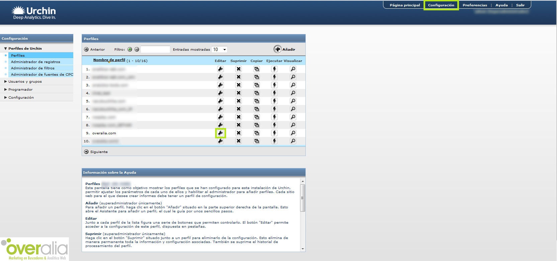557x261 pixels.
Task: Click the minus filter icon
Action: [x=137, y=49]
